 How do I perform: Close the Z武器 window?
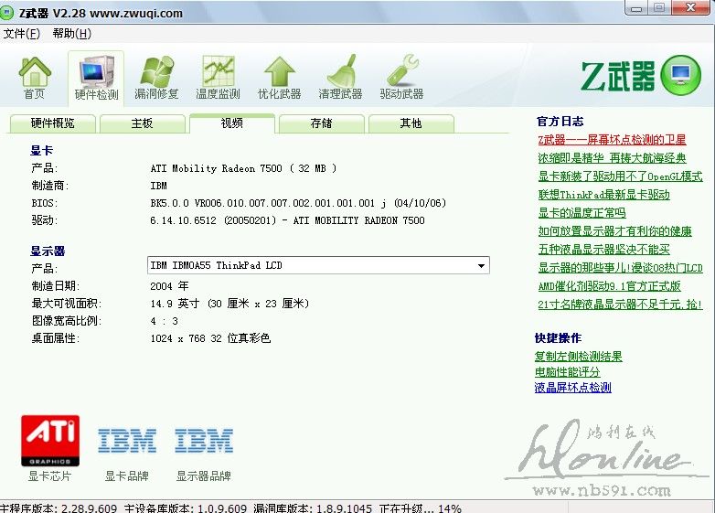click(691, 7)
